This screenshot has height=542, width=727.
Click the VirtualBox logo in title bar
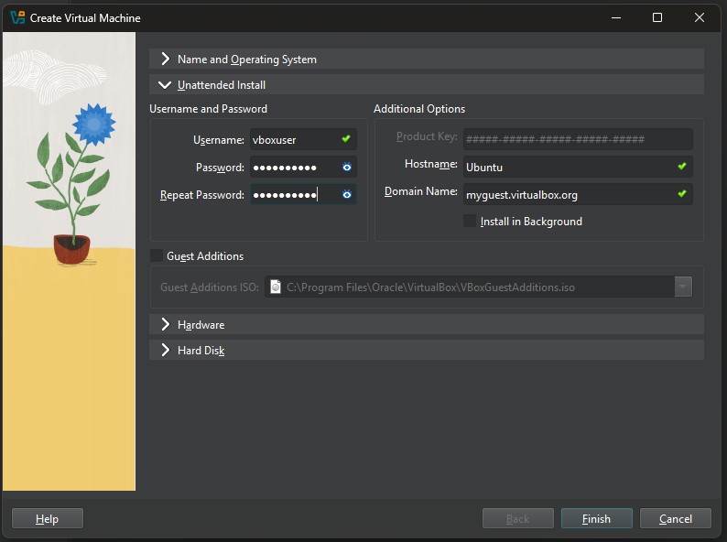pyautogui.click(x=16, y=17)
